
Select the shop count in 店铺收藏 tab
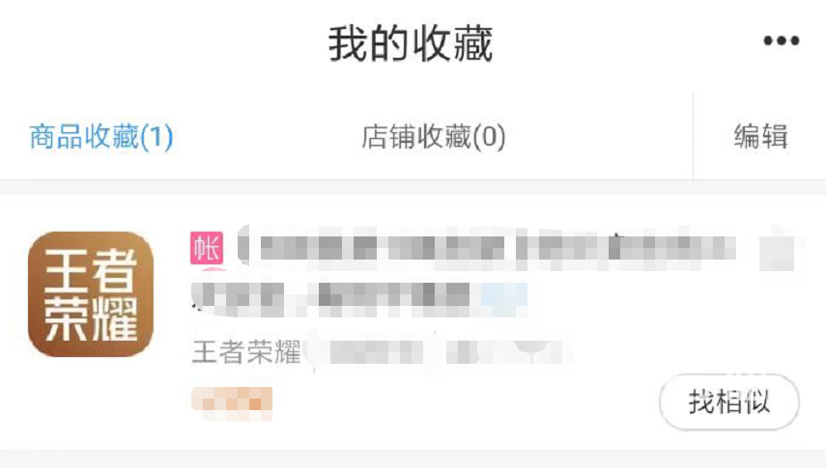click(x=489, y=137)
